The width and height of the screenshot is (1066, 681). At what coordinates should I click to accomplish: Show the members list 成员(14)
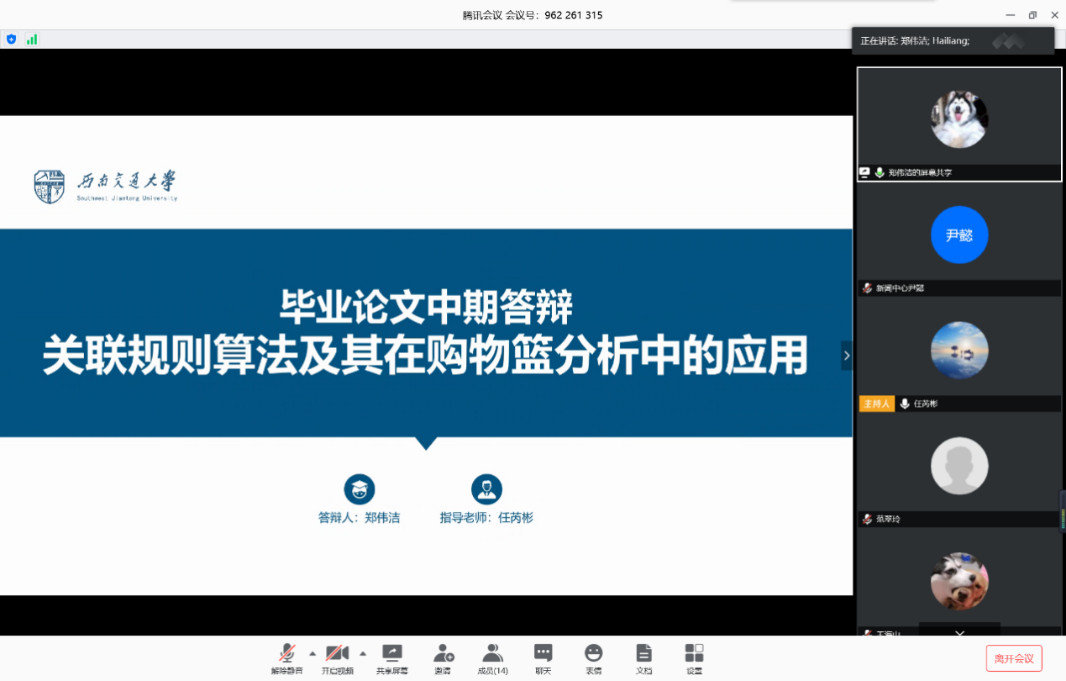click(492, 657)
